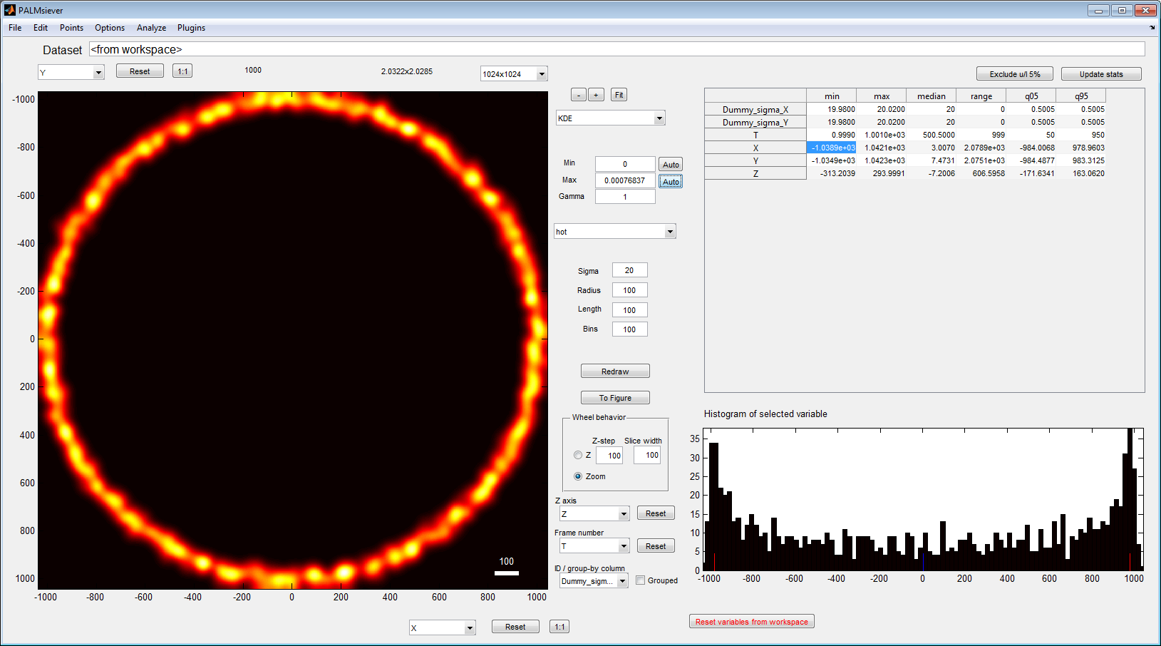Open the KDE rendering method dropdown
The height and width of the screenshot is (646, 1161).
click(x=611, y=118)
